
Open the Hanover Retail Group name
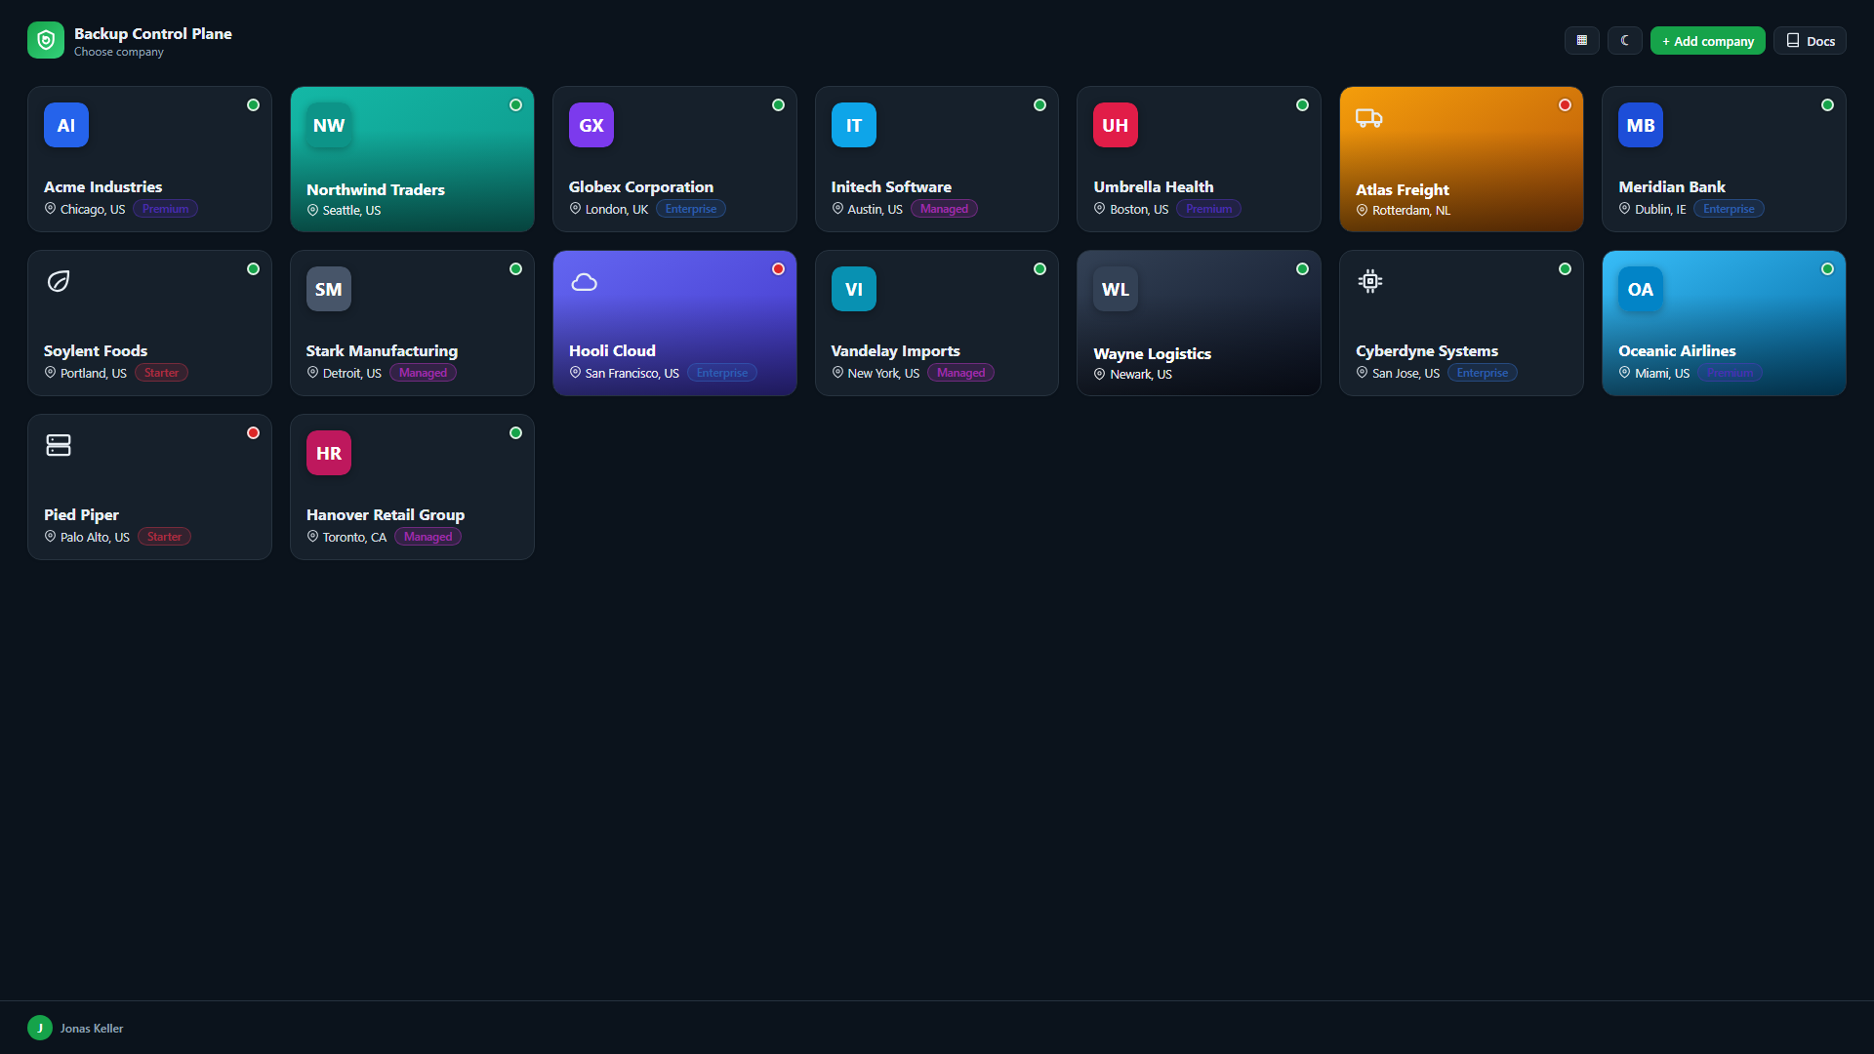pos(386,514)
